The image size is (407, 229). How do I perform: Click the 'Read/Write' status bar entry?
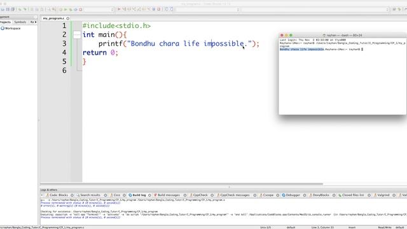pos(385,228)
